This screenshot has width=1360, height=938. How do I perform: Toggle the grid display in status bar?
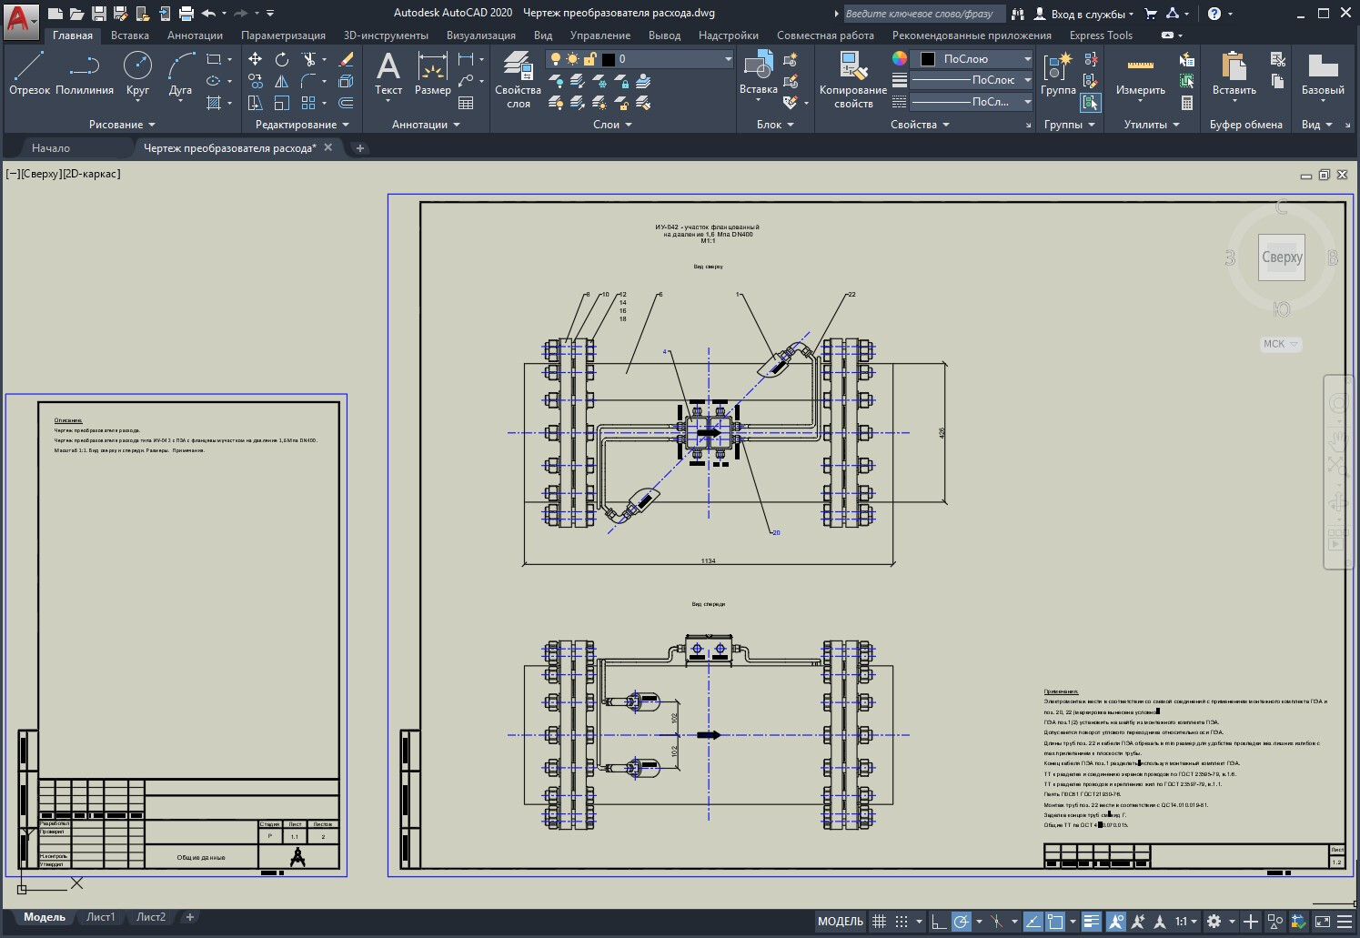click(x=879, y=922)
